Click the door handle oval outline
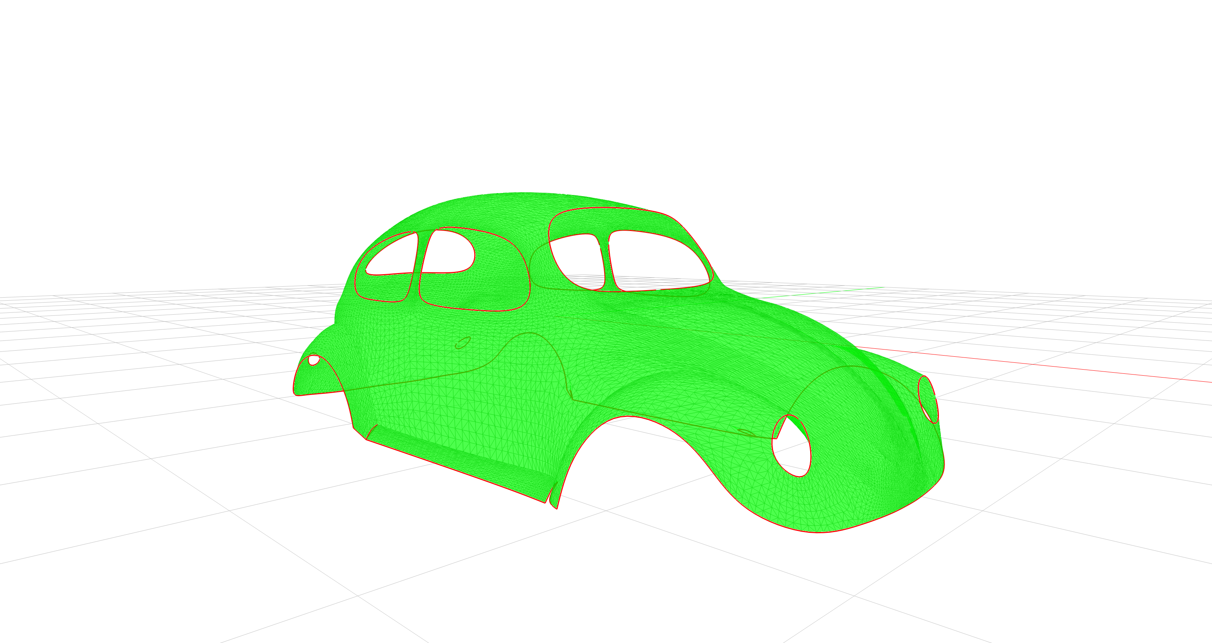The image size is (1212, 643). point(462,343)
